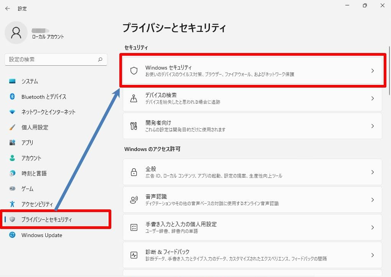Open 診断 & フィードバック entry
The width and height of the screenshot is (391, 277).
pyautogui.click(x=252, y=255)
